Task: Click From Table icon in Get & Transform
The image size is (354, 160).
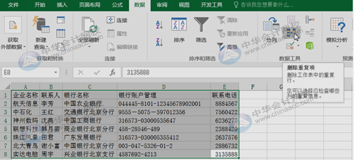Action: (x=61, y=33)
